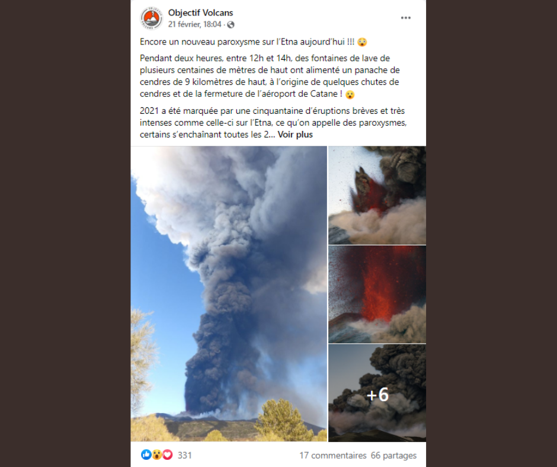Expand the post with Voir plus
This screenshot has width=557, height=467.
tap(295, 135)
